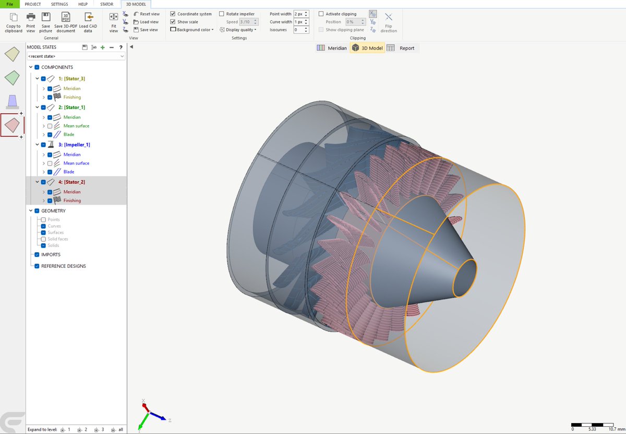
Task: Open the Display quality dropdown
Action: pos(238,30)
